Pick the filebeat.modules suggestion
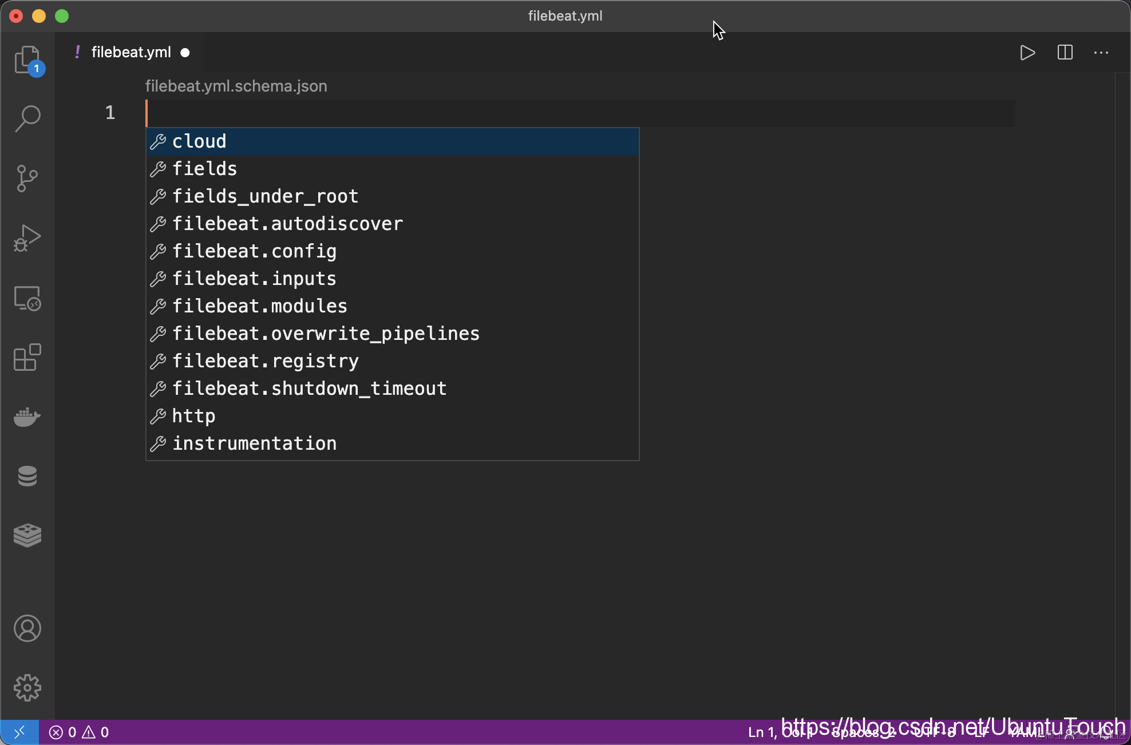Image resolution: width=1131 pixels, height=745 pixels. click(x=260, y=306)
